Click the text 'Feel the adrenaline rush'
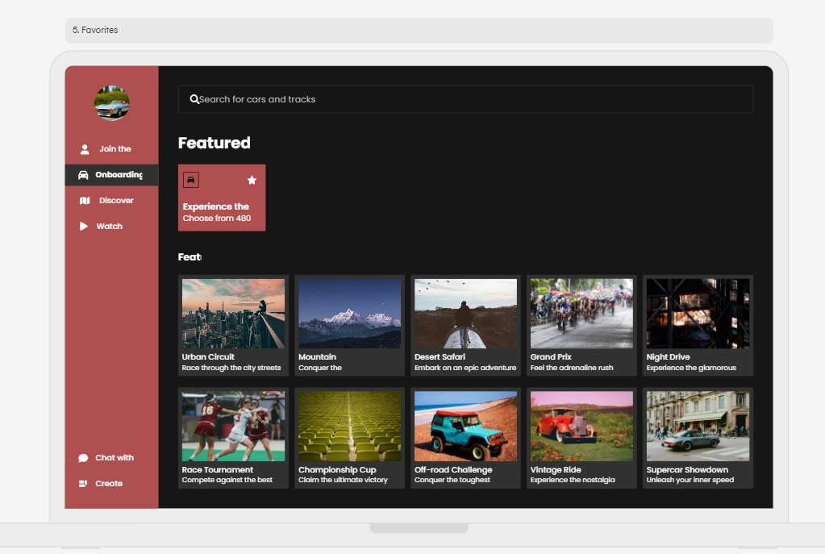Viewport: 825px width, 554px height. [572, 368]
